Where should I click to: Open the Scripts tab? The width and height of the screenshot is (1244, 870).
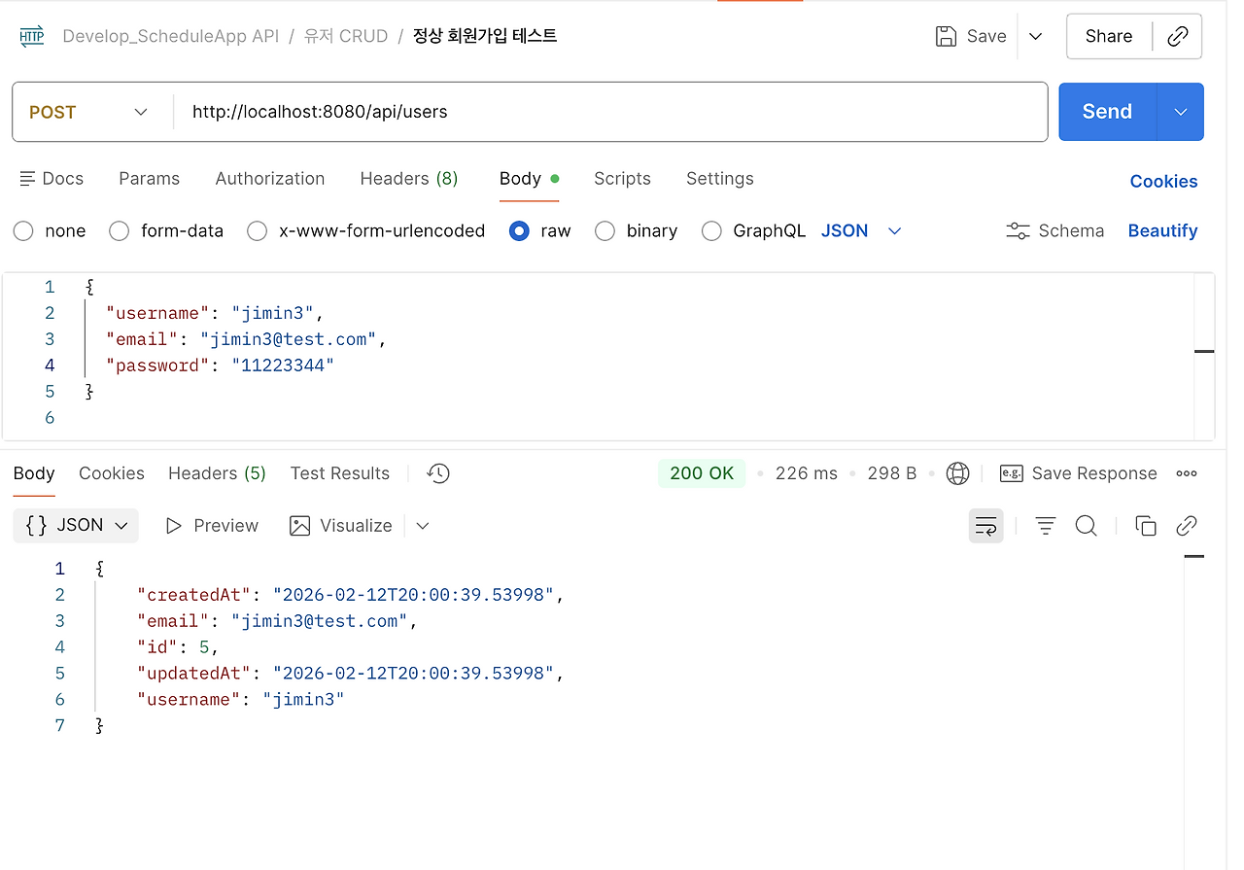click(622, 179)
